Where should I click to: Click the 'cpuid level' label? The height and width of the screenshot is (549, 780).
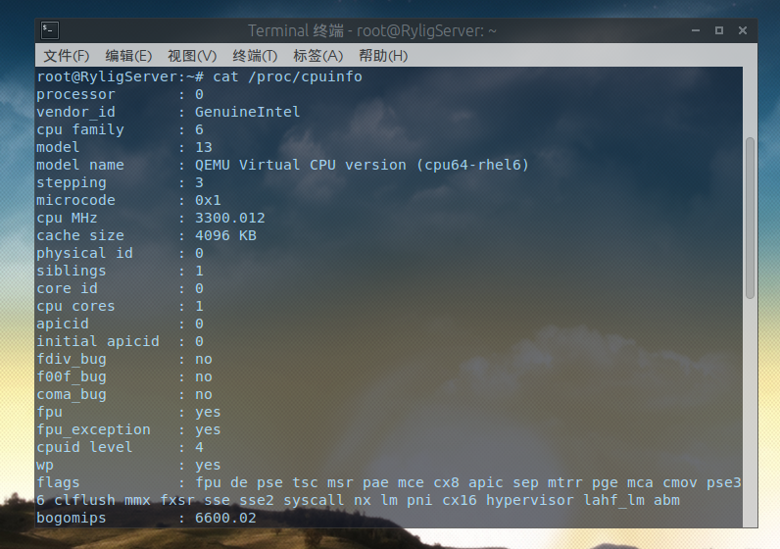click(84, 447)
